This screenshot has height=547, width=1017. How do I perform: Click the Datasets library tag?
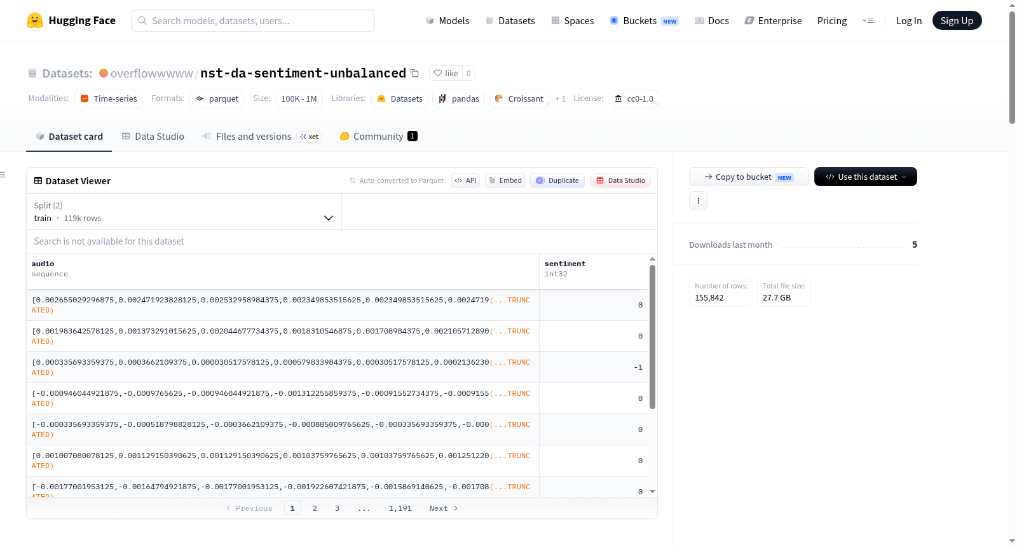400,98
